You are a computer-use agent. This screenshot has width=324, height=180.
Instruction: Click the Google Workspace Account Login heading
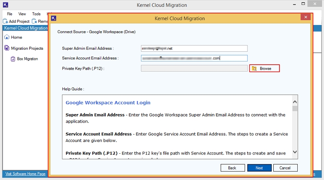coord(108,103)
